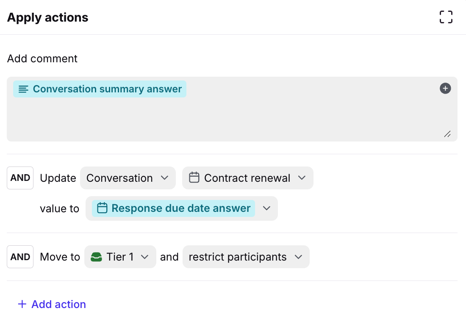Open the restrict participants dropdown
Viewport: 466px width, 322px height.
(246, 257)
